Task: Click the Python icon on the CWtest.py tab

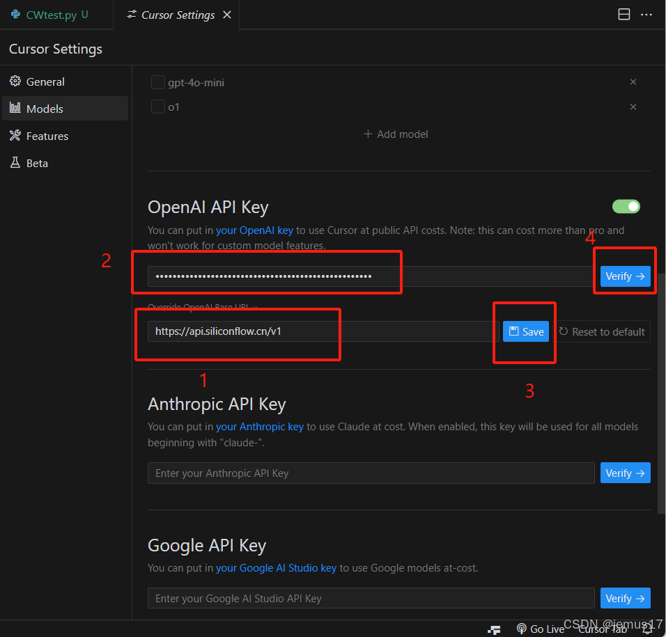Action: [16, 15]
